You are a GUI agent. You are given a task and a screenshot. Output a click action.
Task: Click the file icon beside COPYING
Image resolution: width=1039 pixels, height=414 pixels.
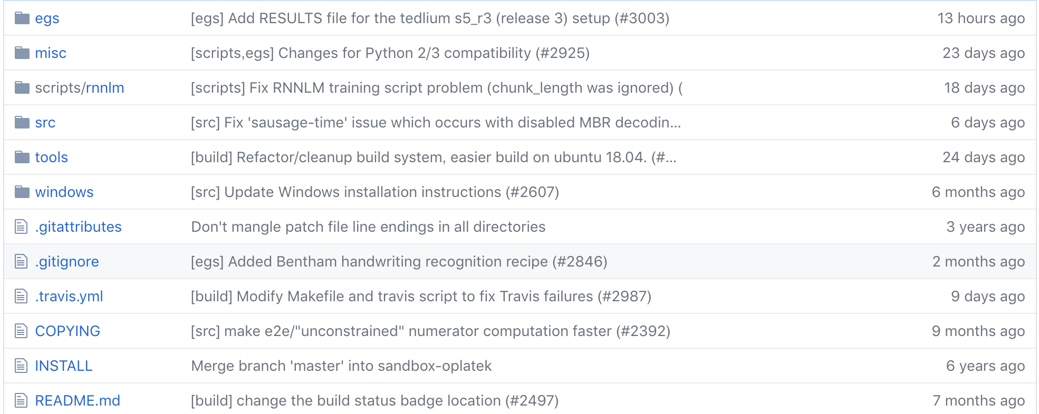click(x=21, y=331)
